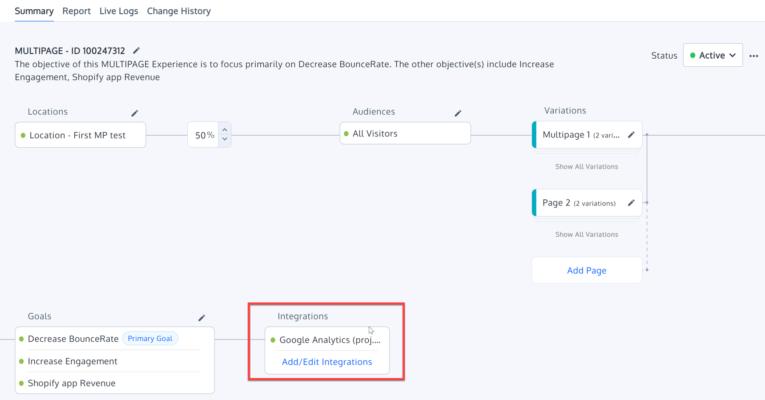Switch to the Summary tab
The width and height of the screenshot is (765, 400).
pos(34,11)
